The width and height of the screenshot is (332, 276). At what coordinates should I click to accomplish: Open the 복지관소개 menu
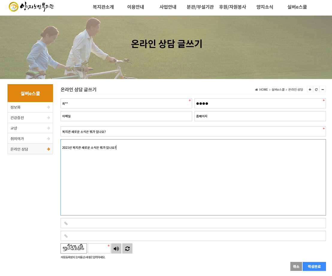click(103, 7)
